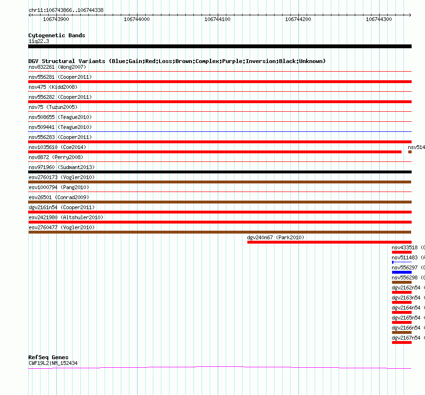Click the 106744200 ruler position
The width and height of the screenshot is (425, 395).
[x=298, y=19]
